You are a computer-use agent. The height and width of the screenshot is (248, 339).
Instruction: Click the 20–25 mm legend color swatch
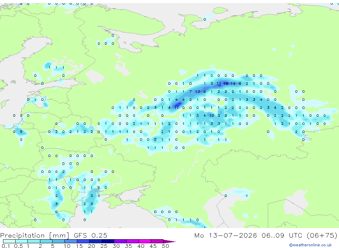tap(96, 241)
